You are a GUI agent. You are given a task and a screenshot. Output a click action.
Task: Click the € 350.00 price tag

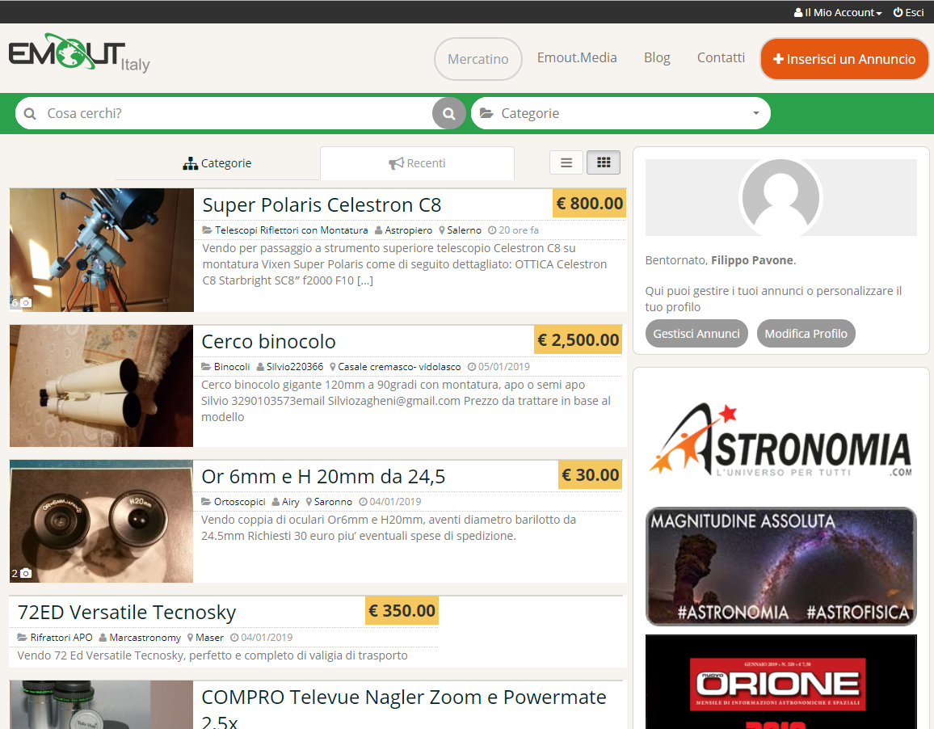coord(402,611)
